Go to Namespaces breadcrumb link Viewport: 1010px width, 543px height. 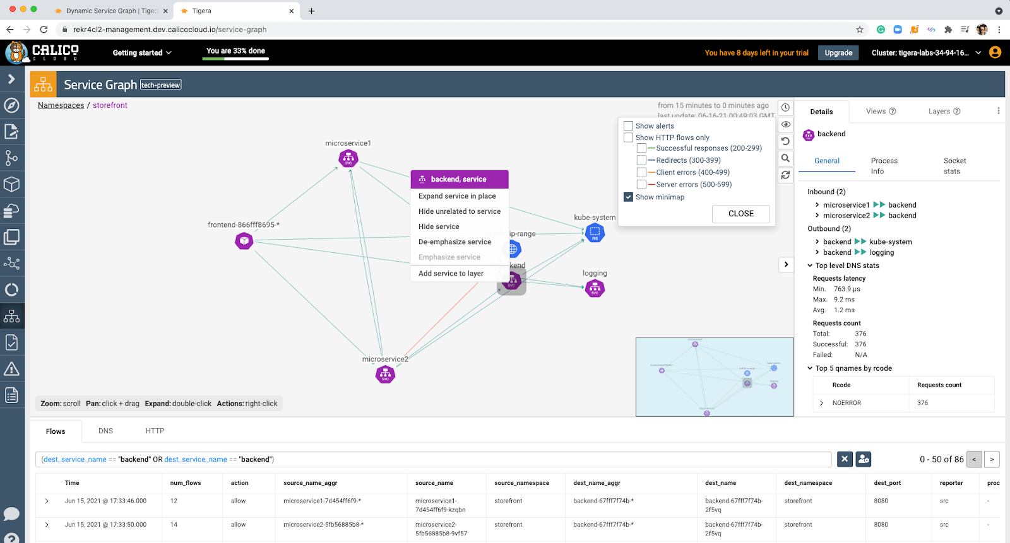click(x=61, y=105)
